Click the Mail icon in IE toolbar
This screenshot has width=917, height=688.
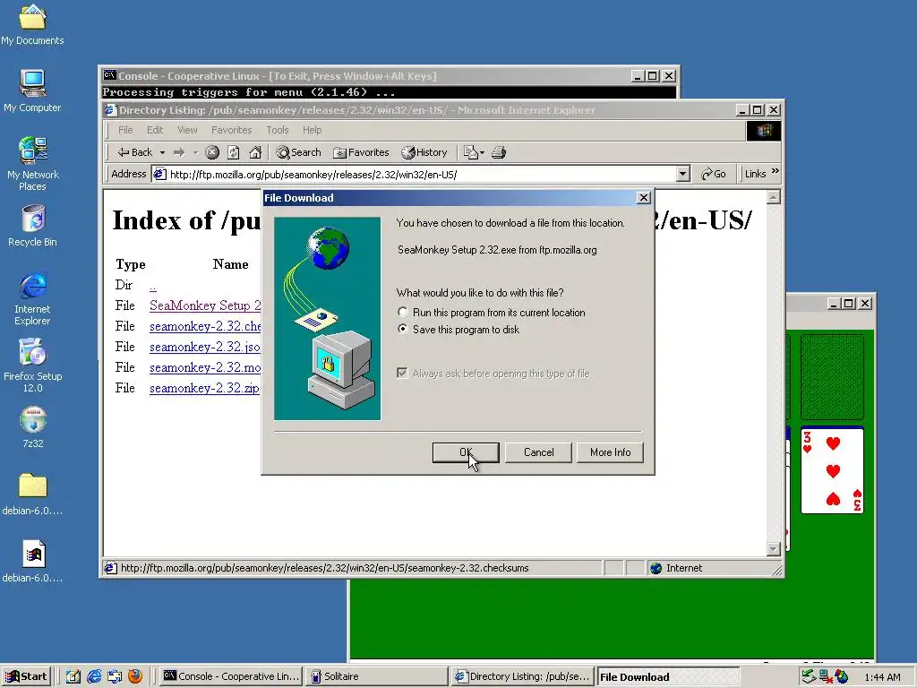pos(471,152)
